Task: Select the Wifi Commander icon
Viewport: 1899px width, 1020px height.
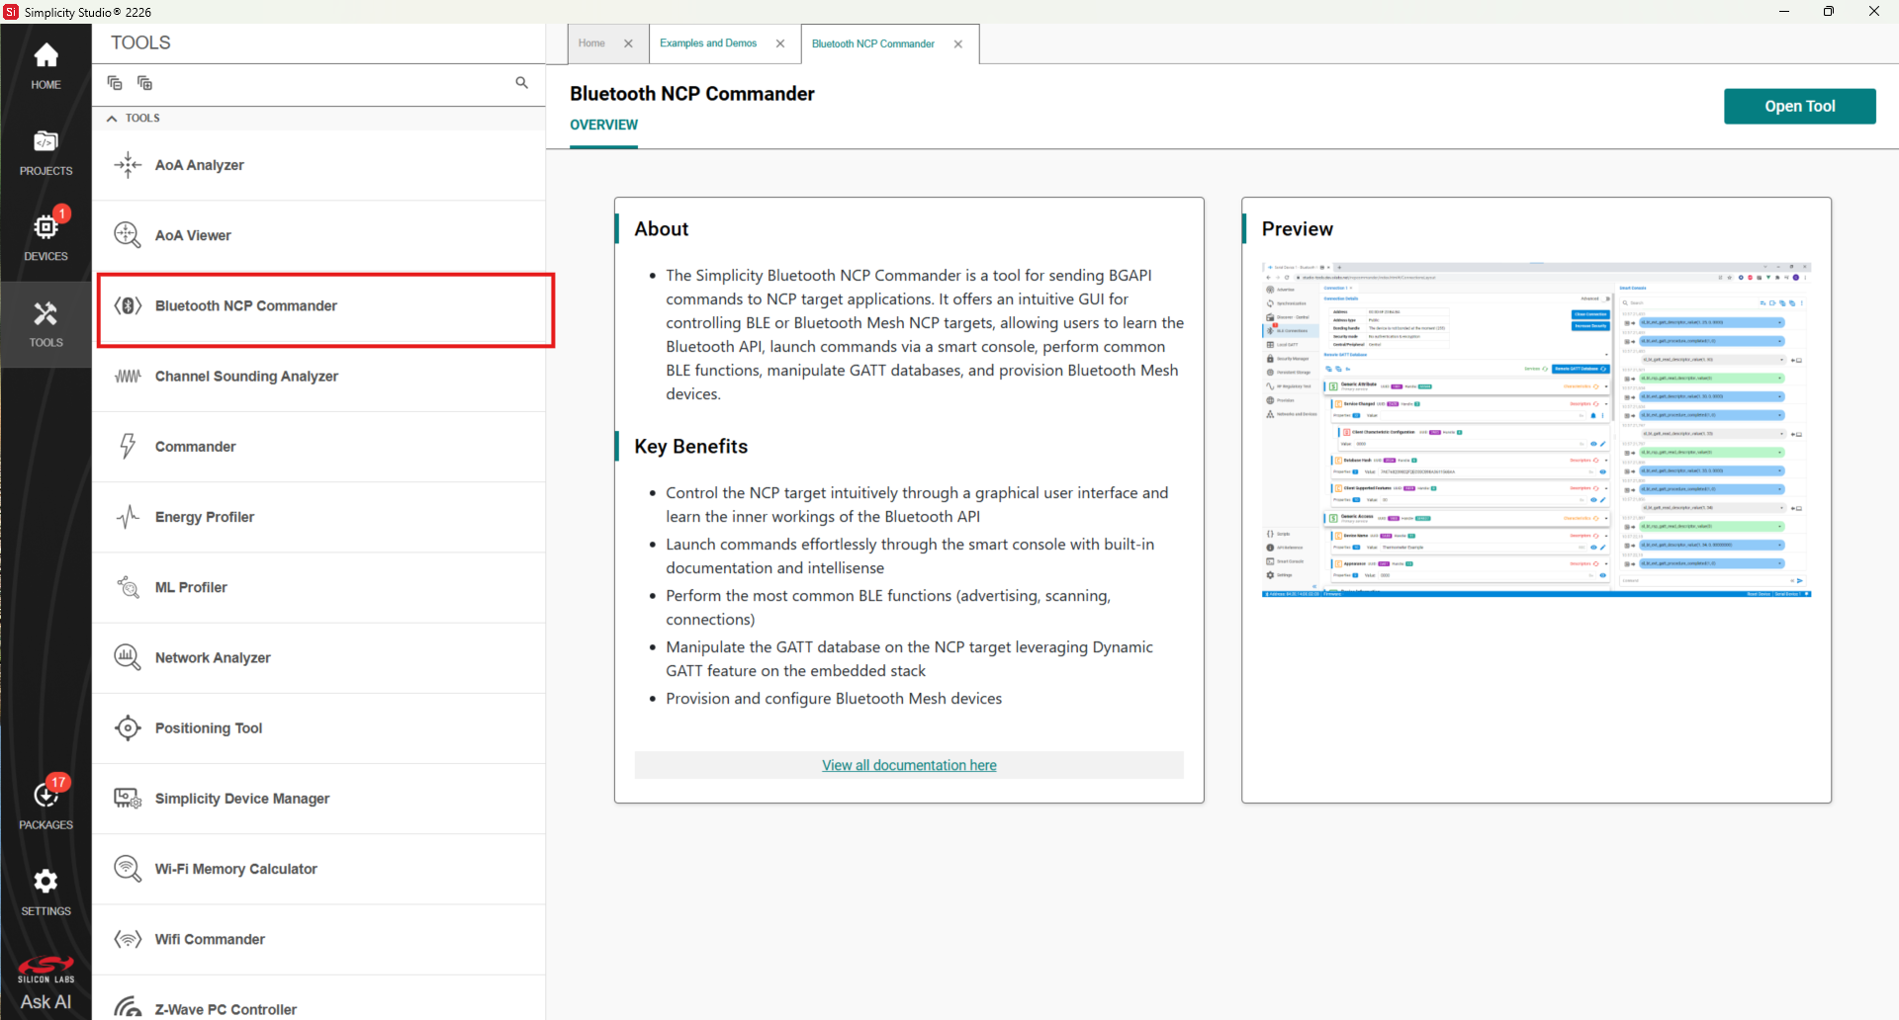Action: (128, 939)
